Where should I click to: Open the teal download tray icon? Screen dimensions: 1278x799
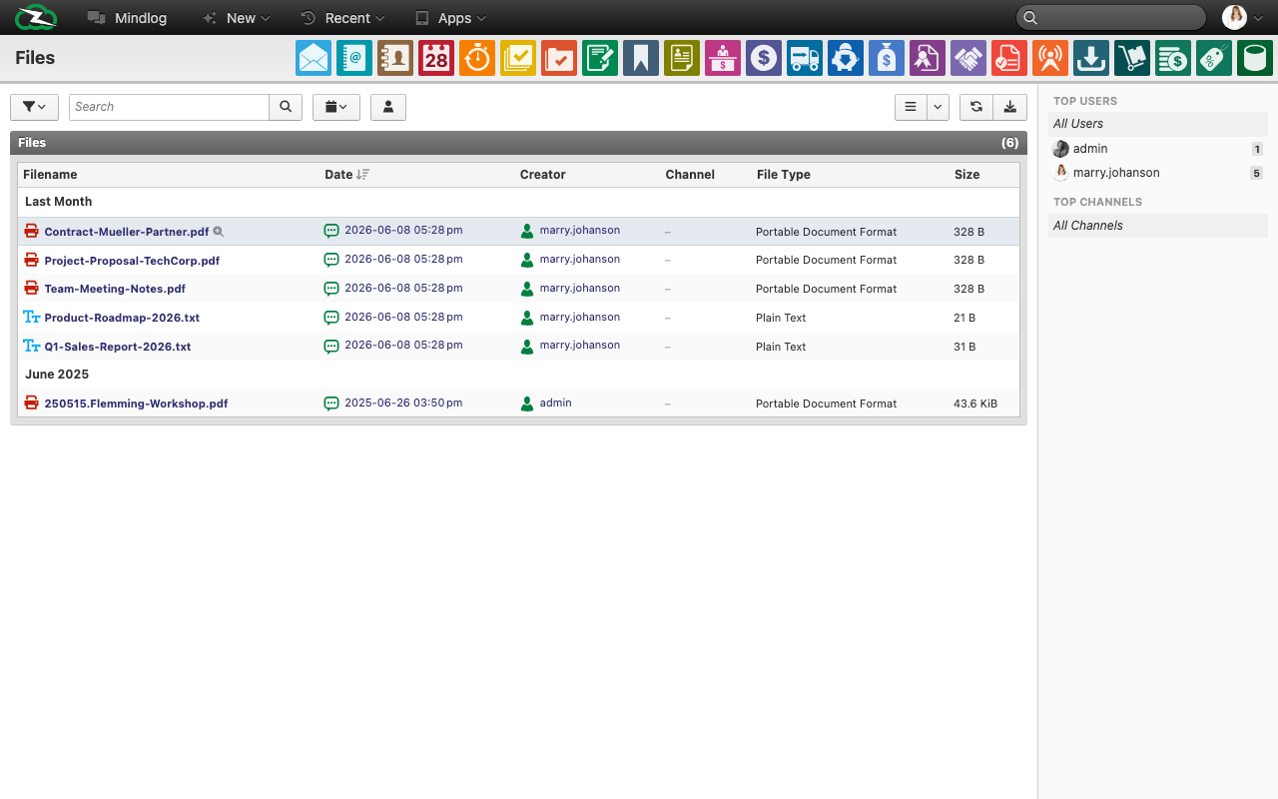point(1091,58)
